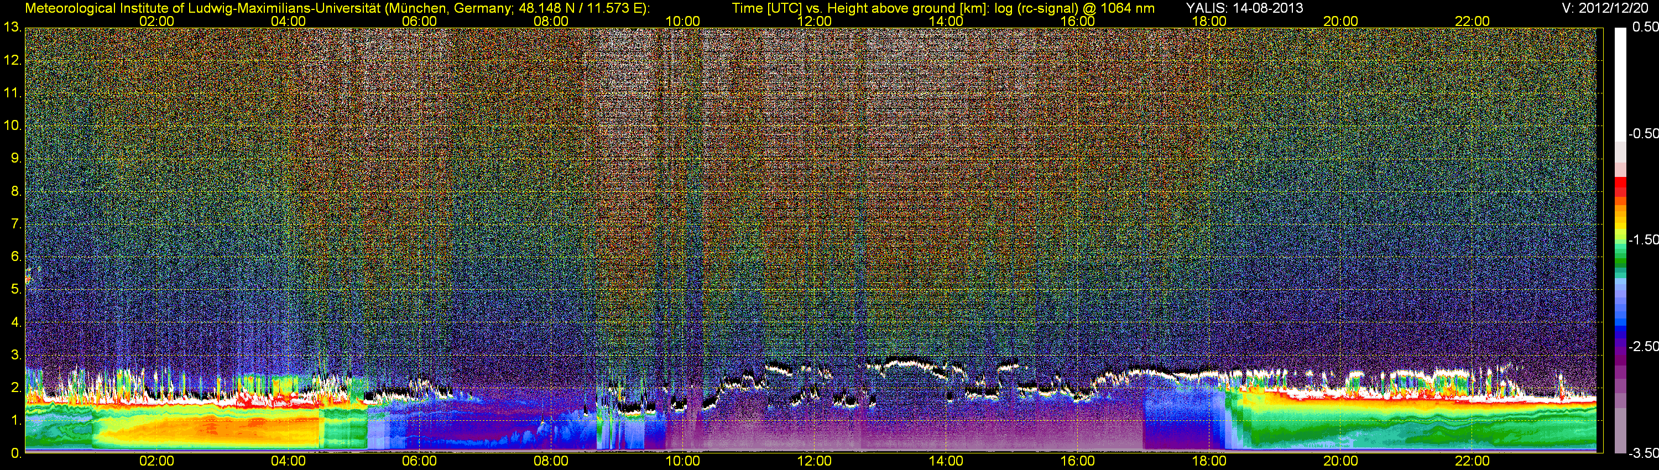Image resolution: width=1659 pixels, height=470 pixels.
Task: Click the "7." height axis label
Action: 15,224
